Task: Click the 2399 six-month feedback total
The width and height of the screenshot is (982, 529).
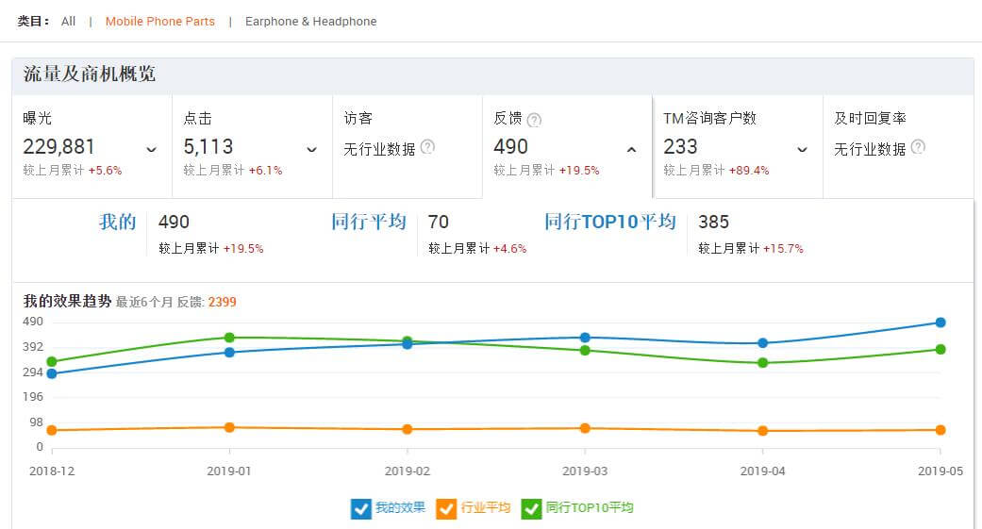Action: pyautogui.click(x=223, y=302)
